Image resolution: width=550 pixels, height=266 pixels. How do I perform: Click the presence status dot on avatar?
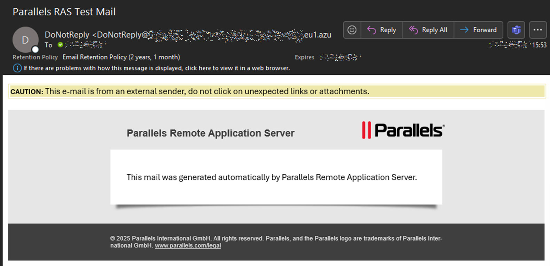click(x=35, y=49)
